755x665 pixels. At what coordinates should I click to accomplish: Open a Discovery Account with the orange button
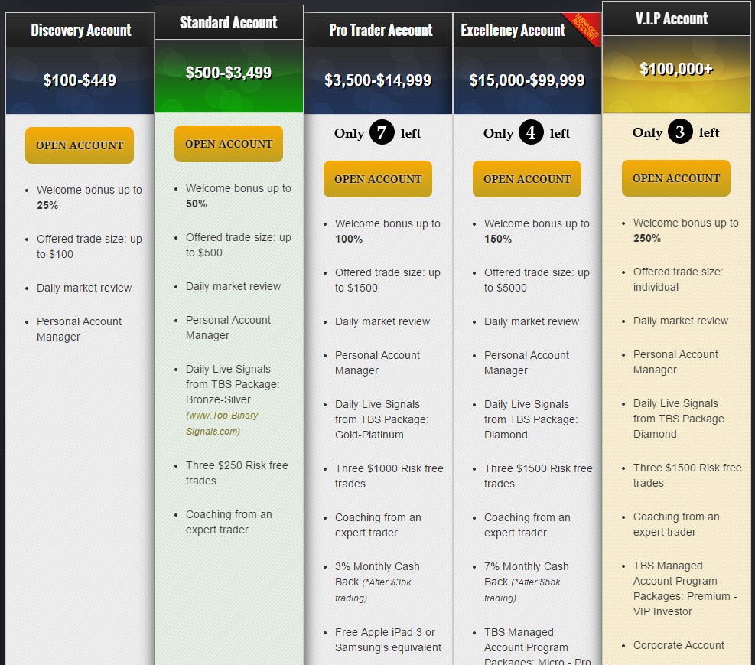[x=80, y=145]
